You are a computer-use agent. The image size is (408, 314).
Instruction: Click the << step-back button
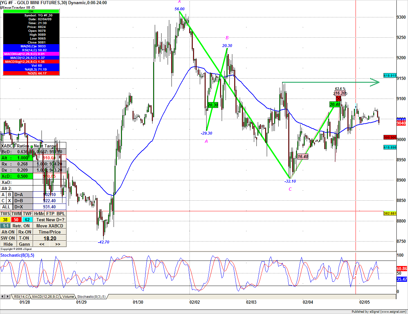tap(42, 244)
